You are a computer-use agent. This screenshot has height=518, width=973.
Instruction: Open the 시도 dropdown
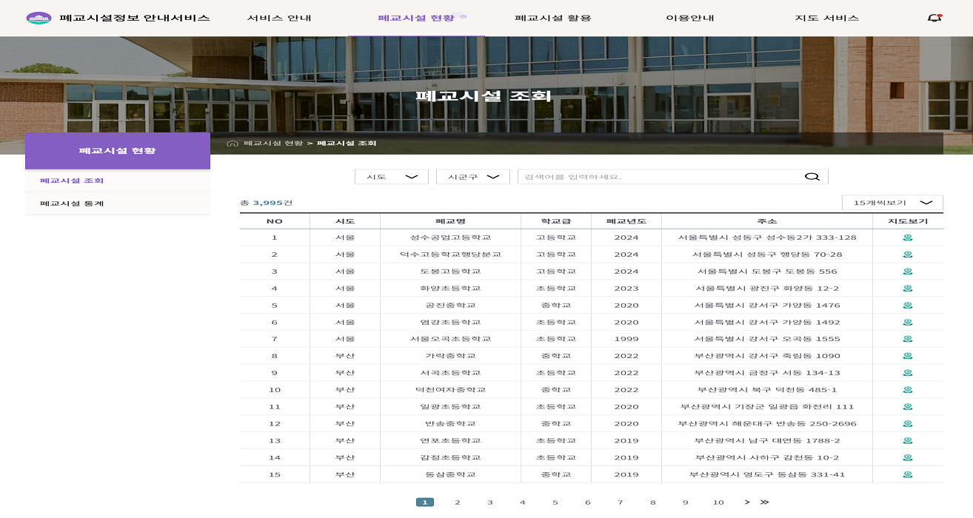pyautogui.click(x=391, y=176)
